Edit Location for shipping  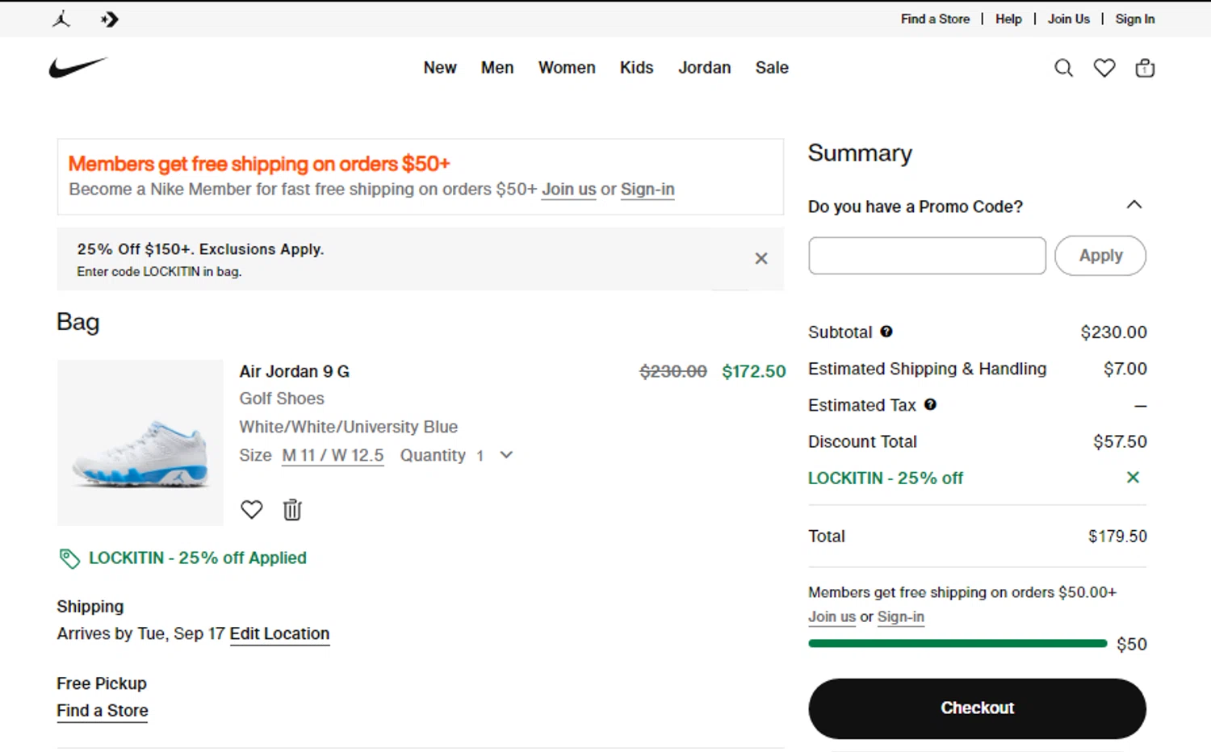pos(279,633)
